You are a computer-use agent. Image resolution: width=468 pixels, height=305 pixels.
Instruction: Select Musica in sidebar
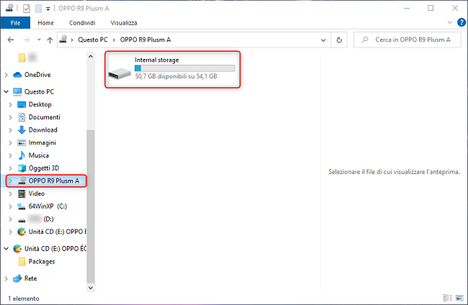(x=38, y=155)
